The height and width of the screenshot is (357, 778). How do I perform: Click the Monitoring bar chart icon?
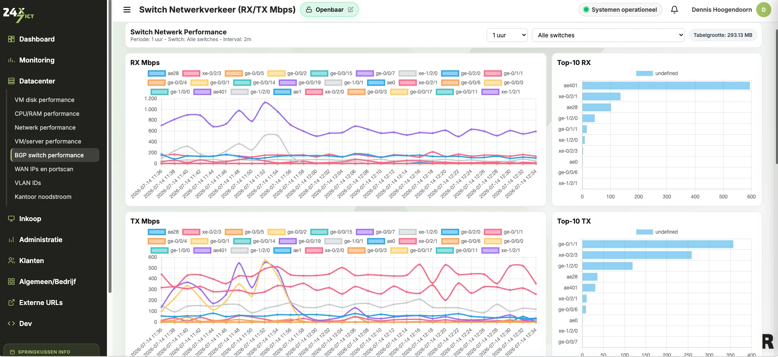pyautogui.click(x=11, y=60)
